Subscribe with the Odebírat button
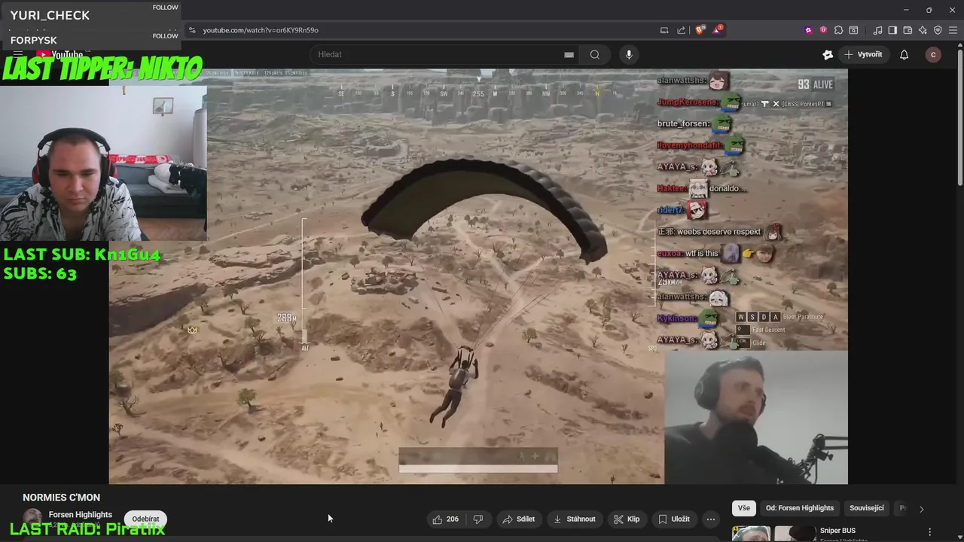The image size is (964, 542). coord(145,519)
